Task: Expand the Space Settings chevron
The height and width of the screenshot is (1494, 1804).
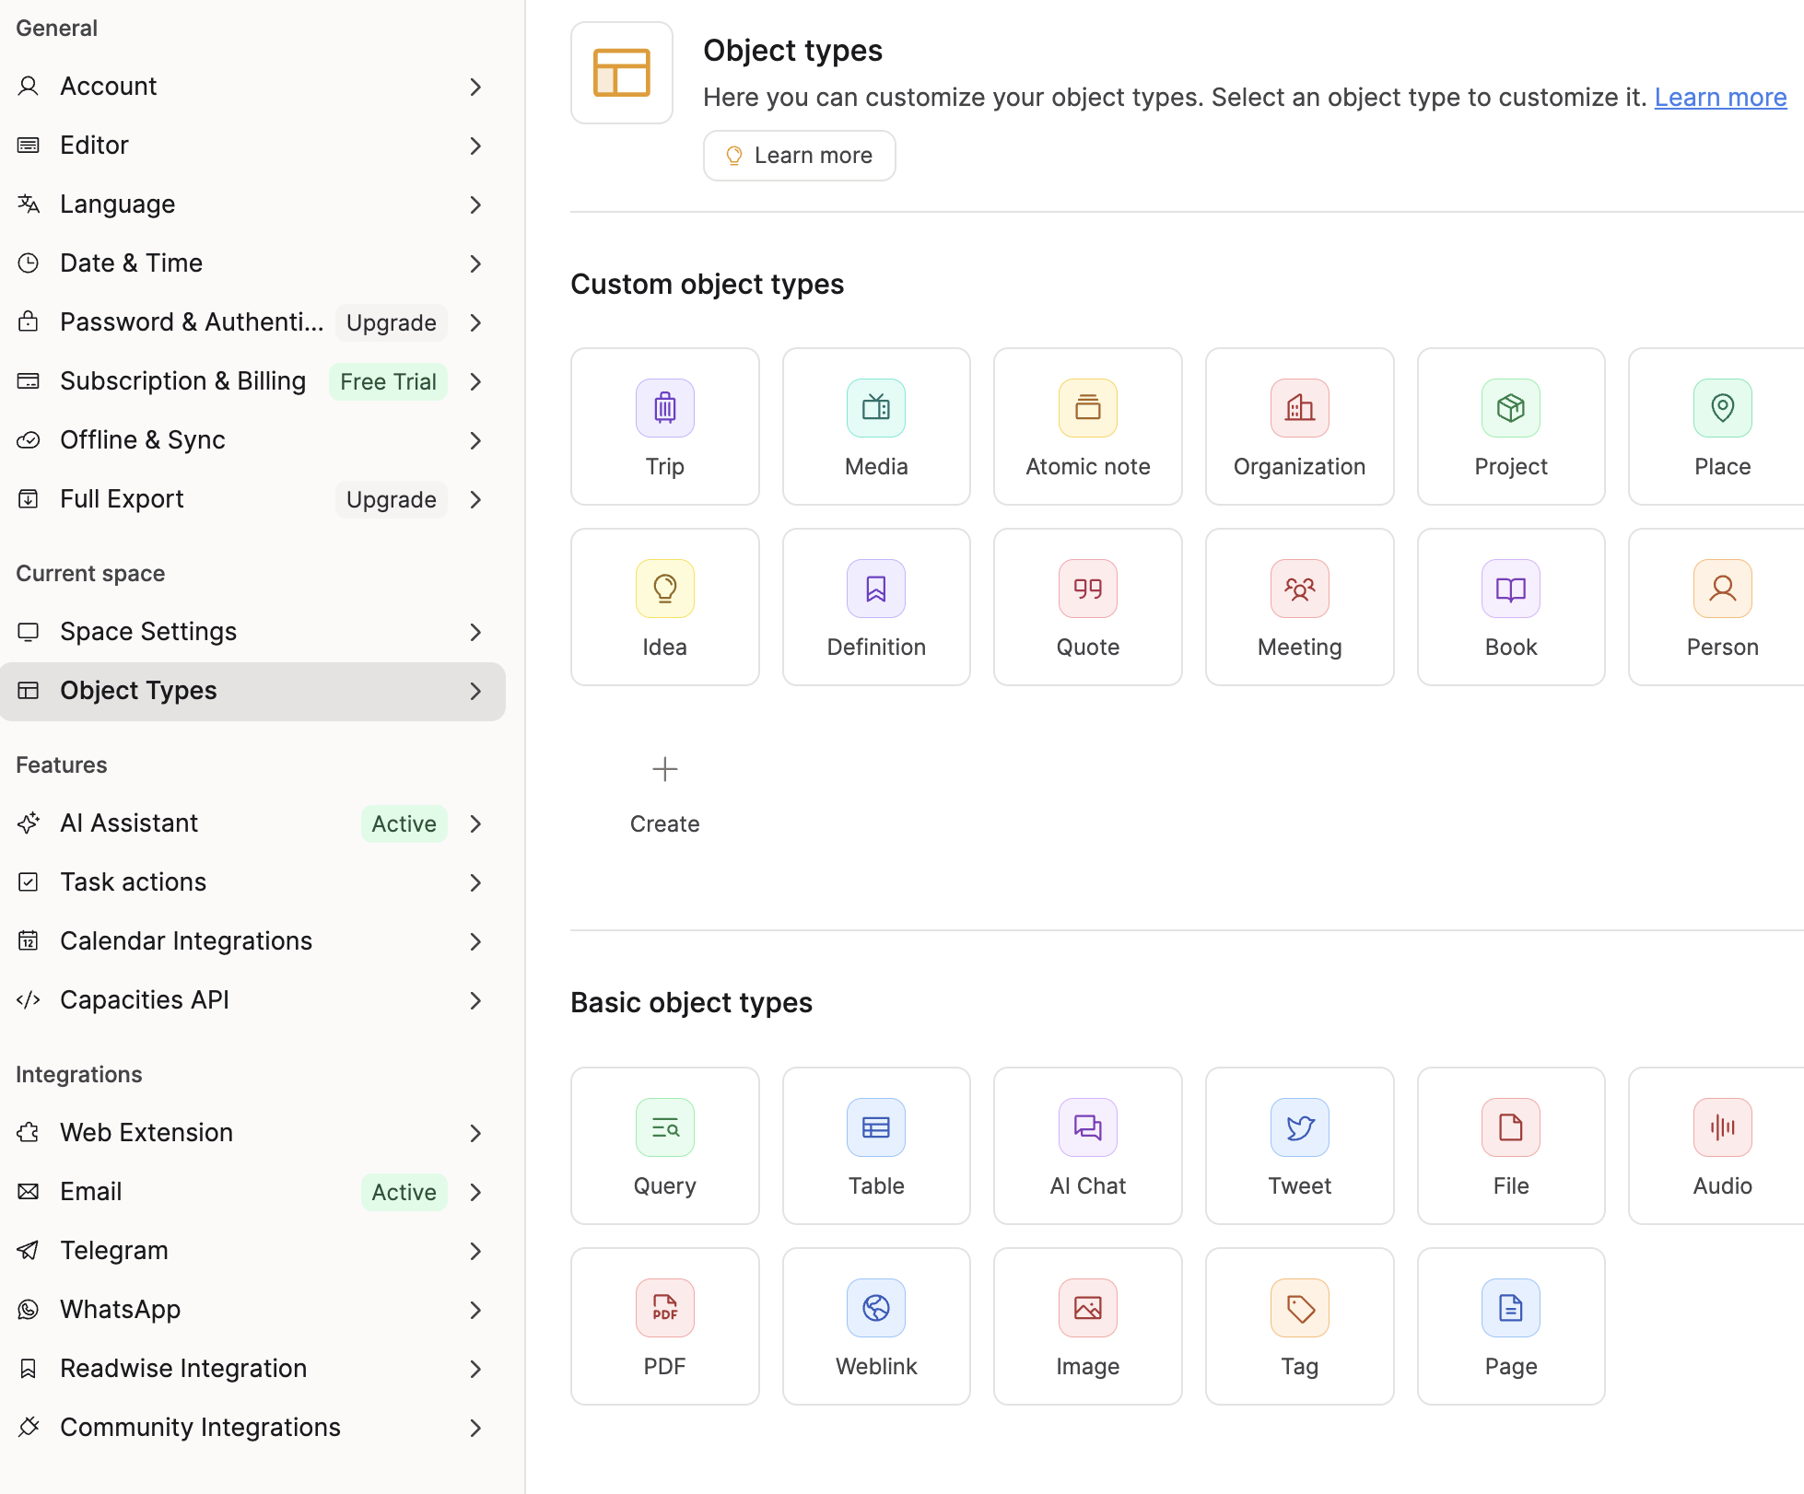Action: [x=475, y=632]
